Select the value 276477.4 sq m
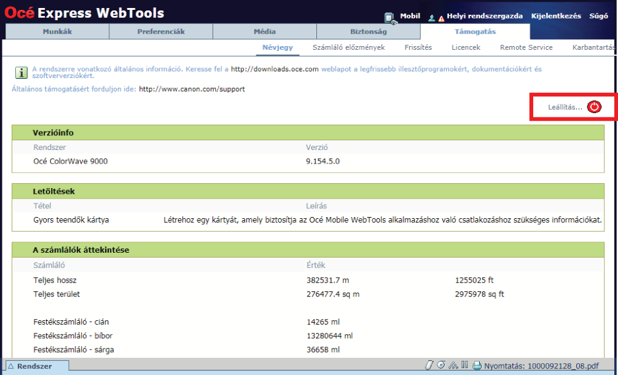 (x=333, y=294)
